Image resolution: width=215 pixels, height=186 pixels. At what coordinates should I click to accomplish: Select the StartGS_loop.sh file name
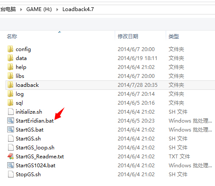pos(35,148)
